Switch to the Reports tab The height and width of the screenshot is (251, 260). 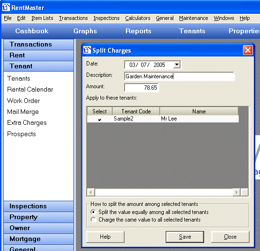pos(138,31)
